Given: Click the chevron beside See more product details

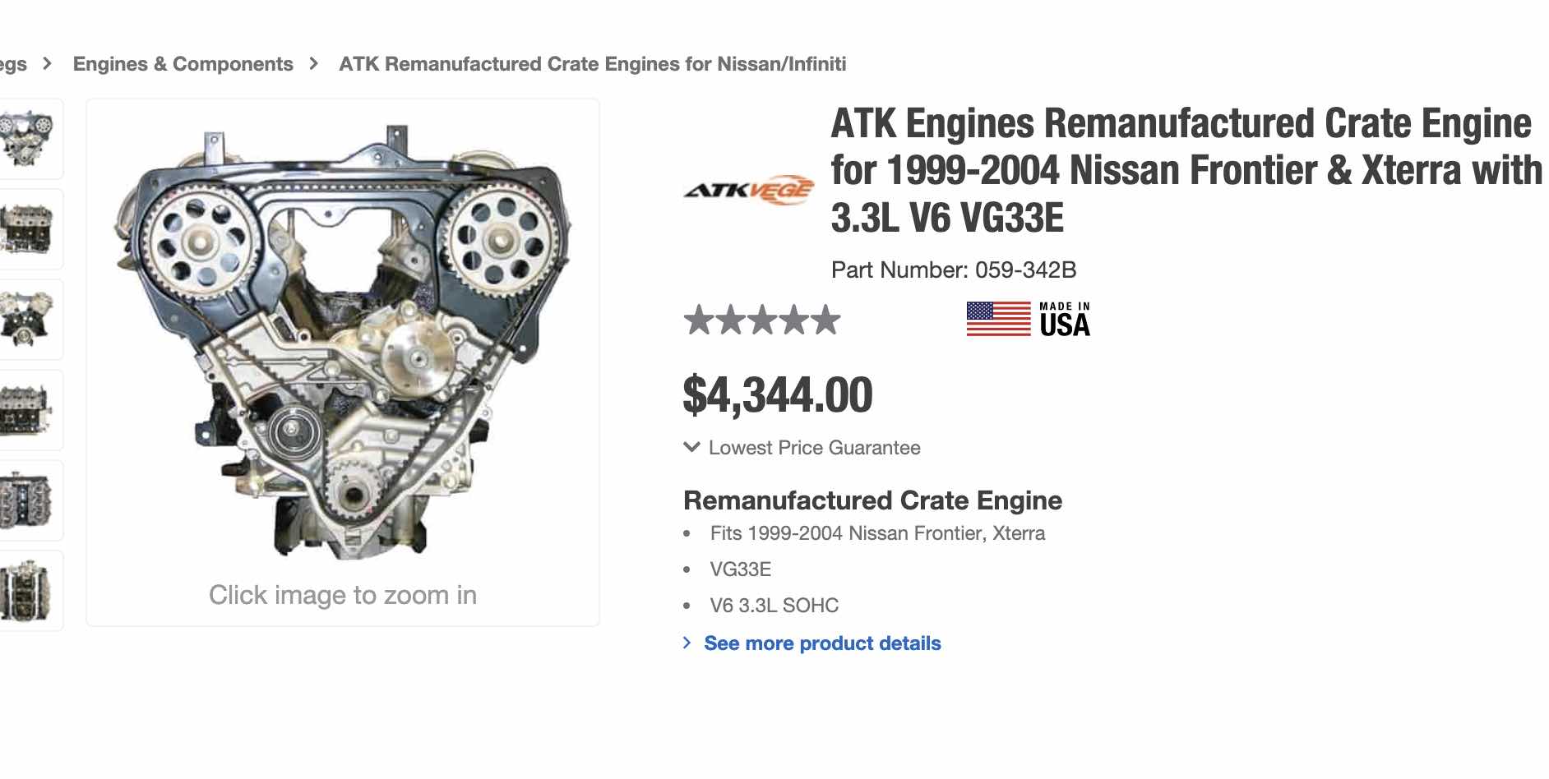Looking at the screenshot, I should [x=687, y=643].
